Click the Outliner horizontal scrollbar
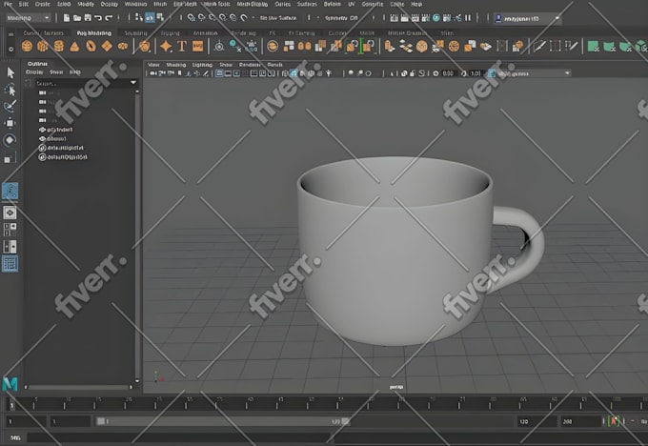Screen dimensions: 648x446 [x=78, y=387]
